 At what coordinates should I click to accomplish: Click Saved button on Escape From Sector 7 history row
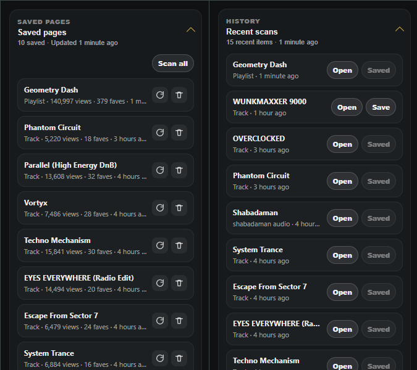click(379, 292)
